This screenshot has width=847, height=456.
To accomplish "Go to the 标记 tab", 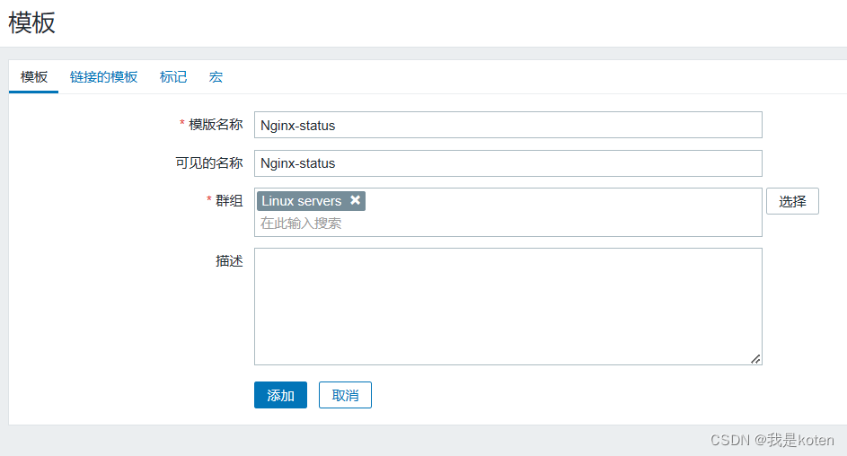I will coord(173,77).
